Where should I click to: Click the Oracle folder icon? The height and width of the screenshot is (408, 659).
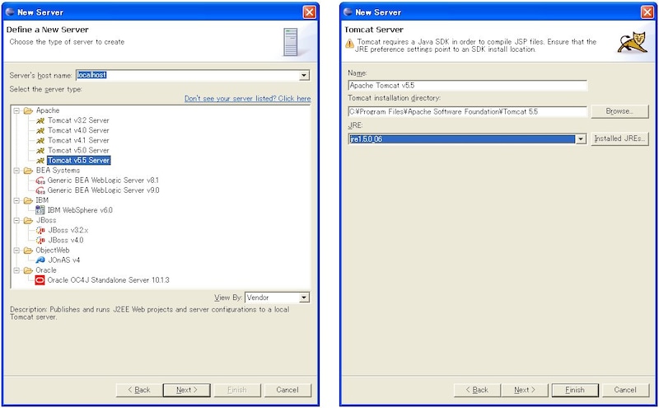(28, 270)
